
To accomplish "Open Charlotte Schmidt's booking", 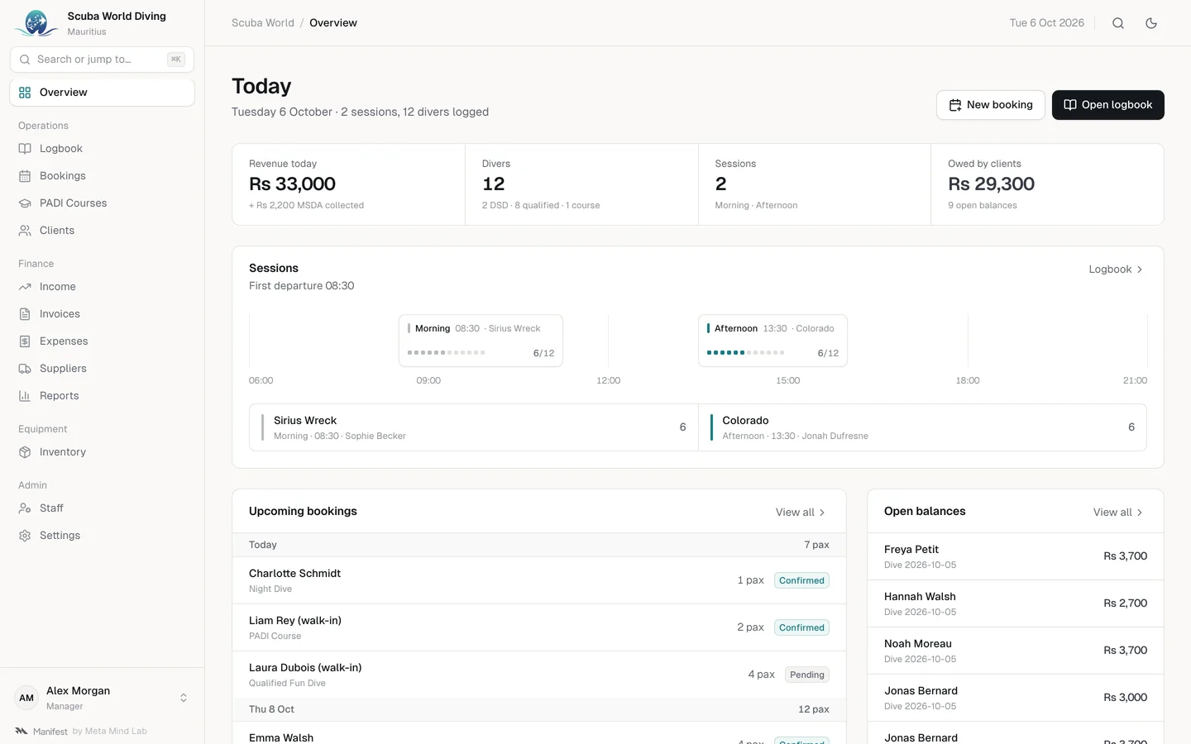I will [x=539, y=580].
